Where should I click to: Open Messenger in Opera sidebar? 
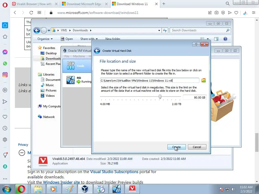(5, 52)
